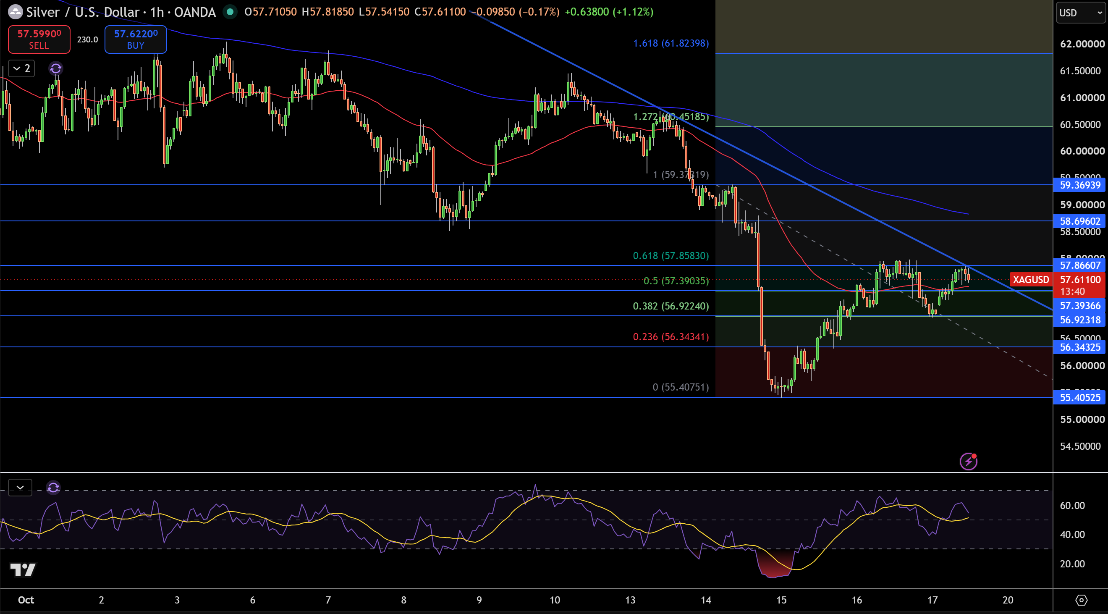Click the 62.00000 price axis label
Viewport: 1108px width, 614px height.
[1082, 44]
